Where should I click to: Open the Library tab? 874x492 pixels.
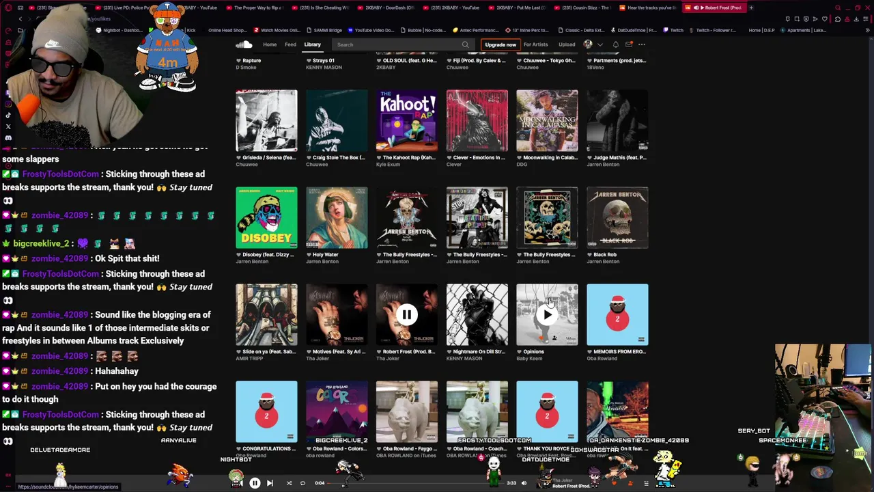[312, 44]
